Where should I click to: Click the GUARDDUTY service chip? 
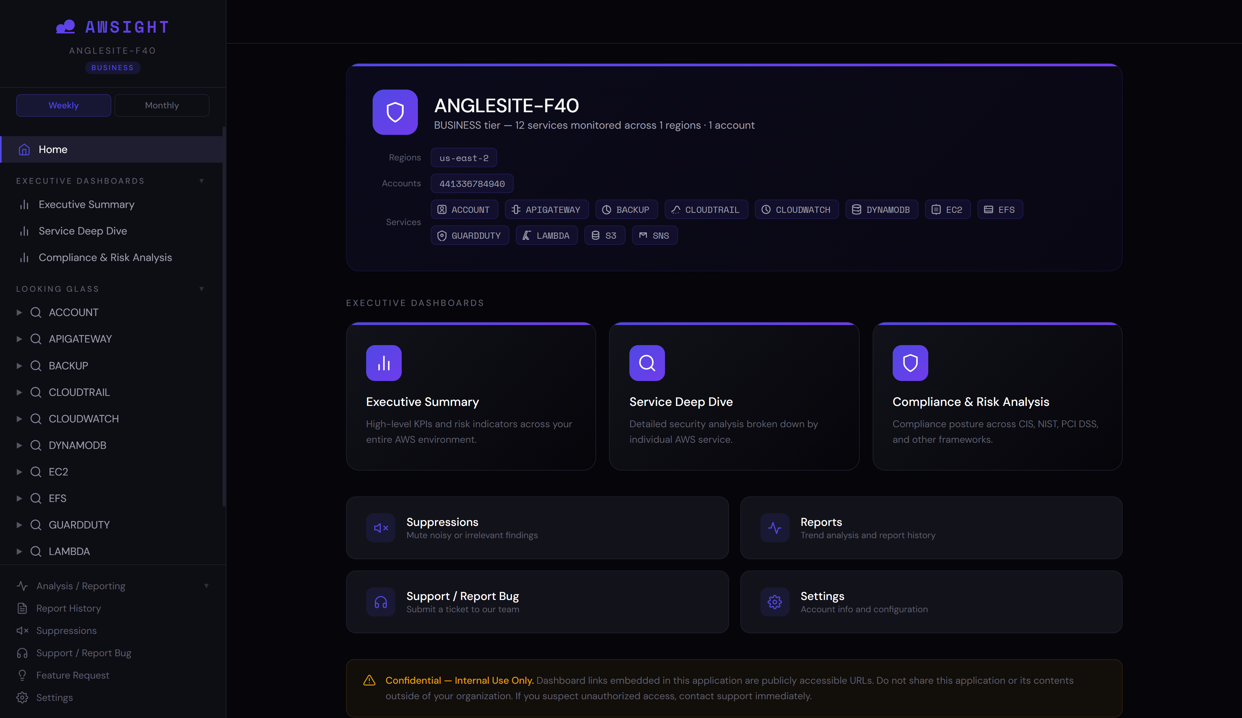pyautogui.click(x=470, y=235)
